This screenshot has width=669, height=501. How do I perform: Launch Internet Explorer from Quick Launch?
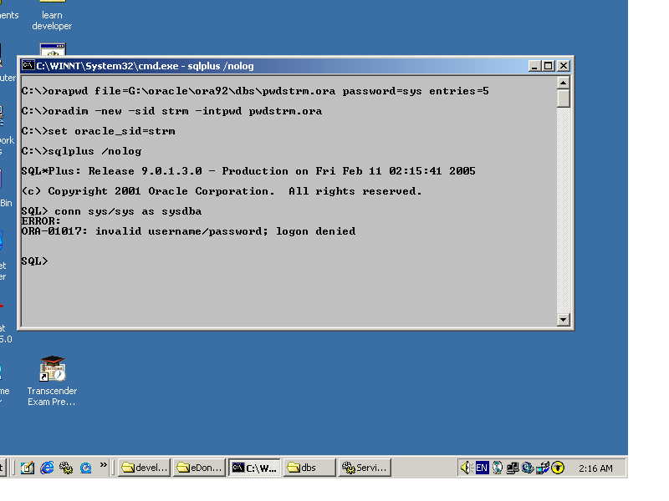(46, 468)
